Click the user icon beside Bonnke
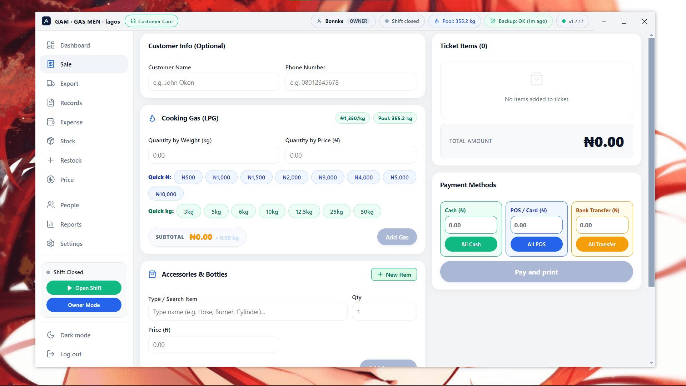This screenshot has width=686, height=386. pos(319,21)
